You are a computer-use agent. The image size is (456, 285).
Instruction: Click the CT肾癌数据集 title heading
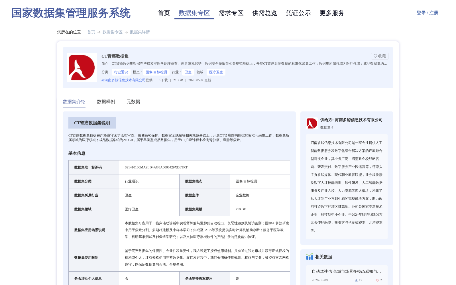(115, 56)
